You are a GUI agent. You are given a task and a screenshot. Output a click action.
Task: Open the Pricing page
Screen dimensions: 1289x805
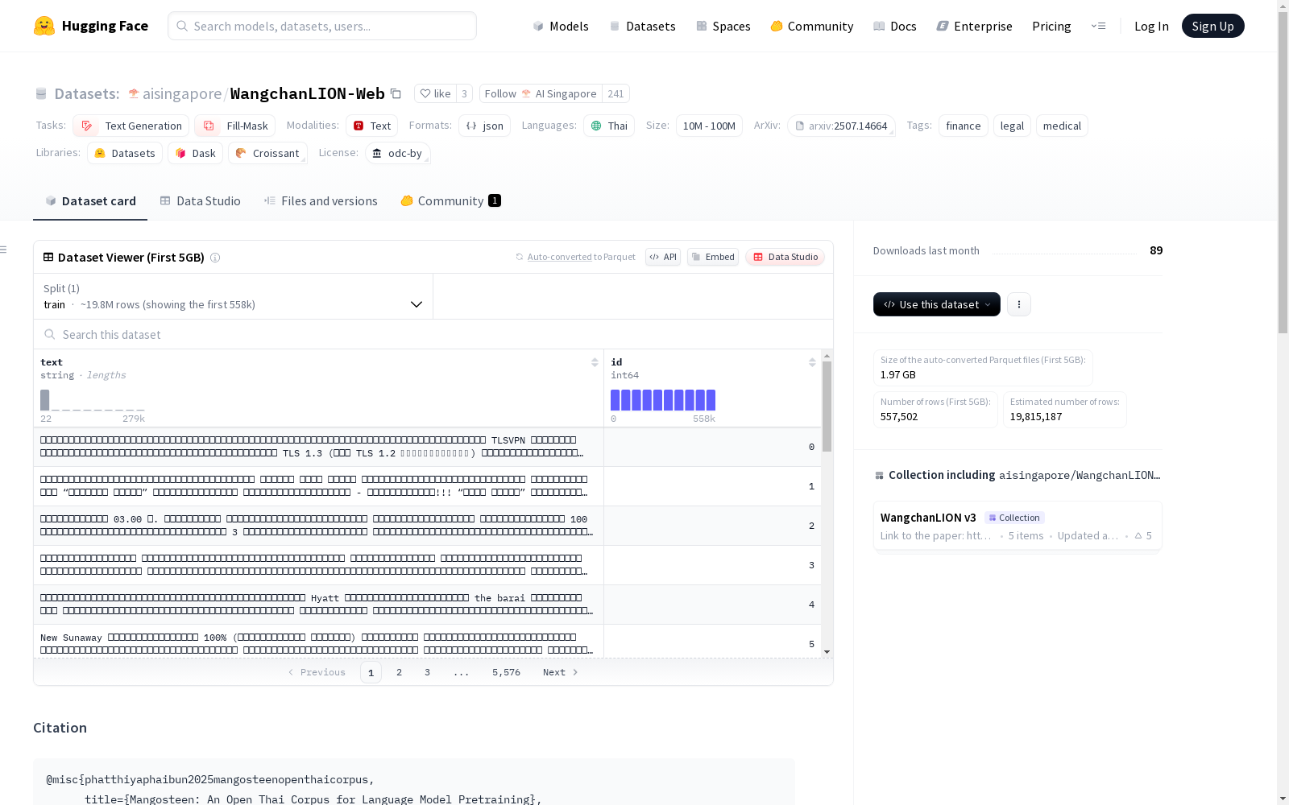(x=1051, y=26)
